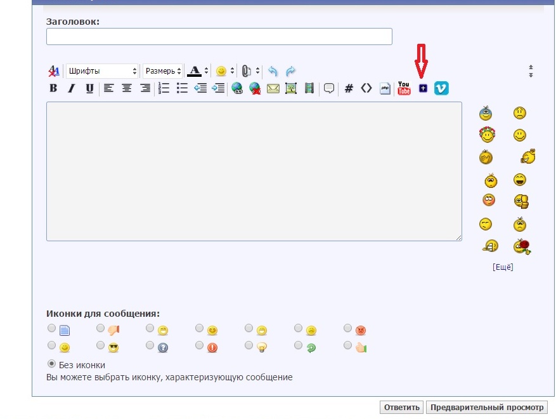Open the 'Шрифты' font dropdown
This screenshot has width=556, height=419.
point(102,71)
